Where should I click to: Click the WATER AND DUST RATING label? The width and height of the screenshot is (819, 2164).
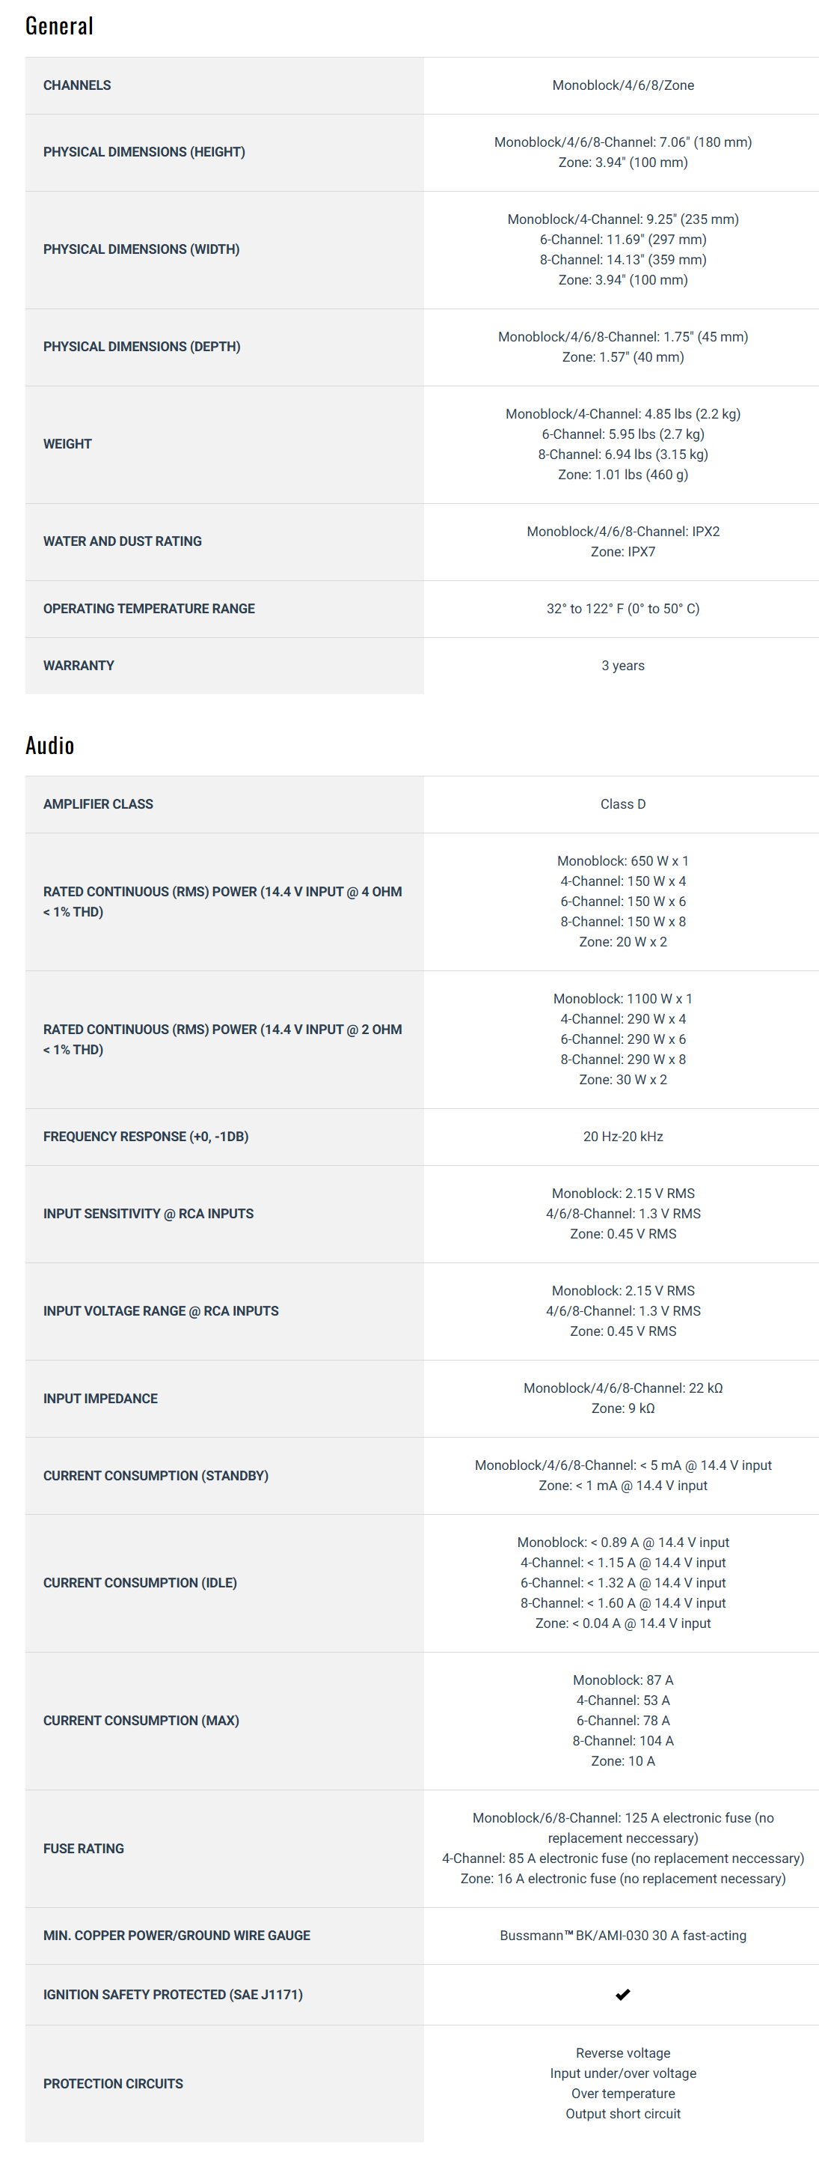point(123,542)
